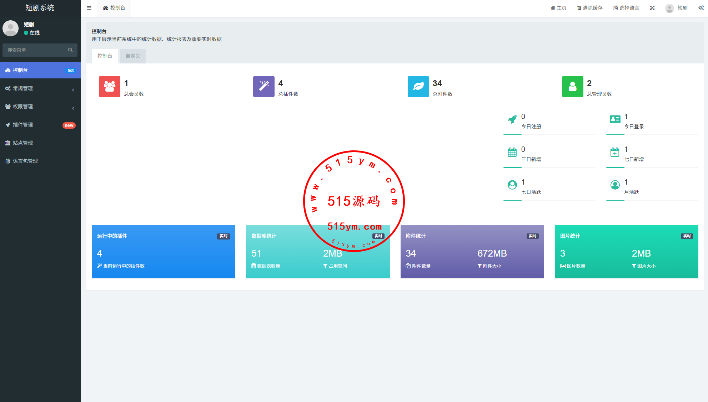Switch to the 自定义 tab
The height and width of the screenshot is (402, 708).
click(x=133, y=56)
